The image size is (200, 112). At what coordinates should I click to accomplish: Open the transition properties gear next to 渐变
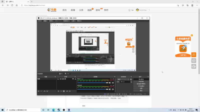131,79
